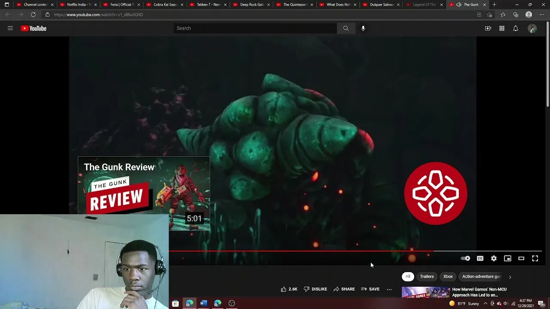This screenshot has height=309, width=550.
Task: Close the Cobra Kai Season tab
Action: 182,5
